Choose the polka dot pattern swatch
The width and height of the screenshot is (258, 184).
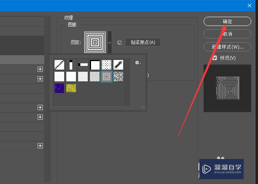pyautogui.click(x=107, y=64)
